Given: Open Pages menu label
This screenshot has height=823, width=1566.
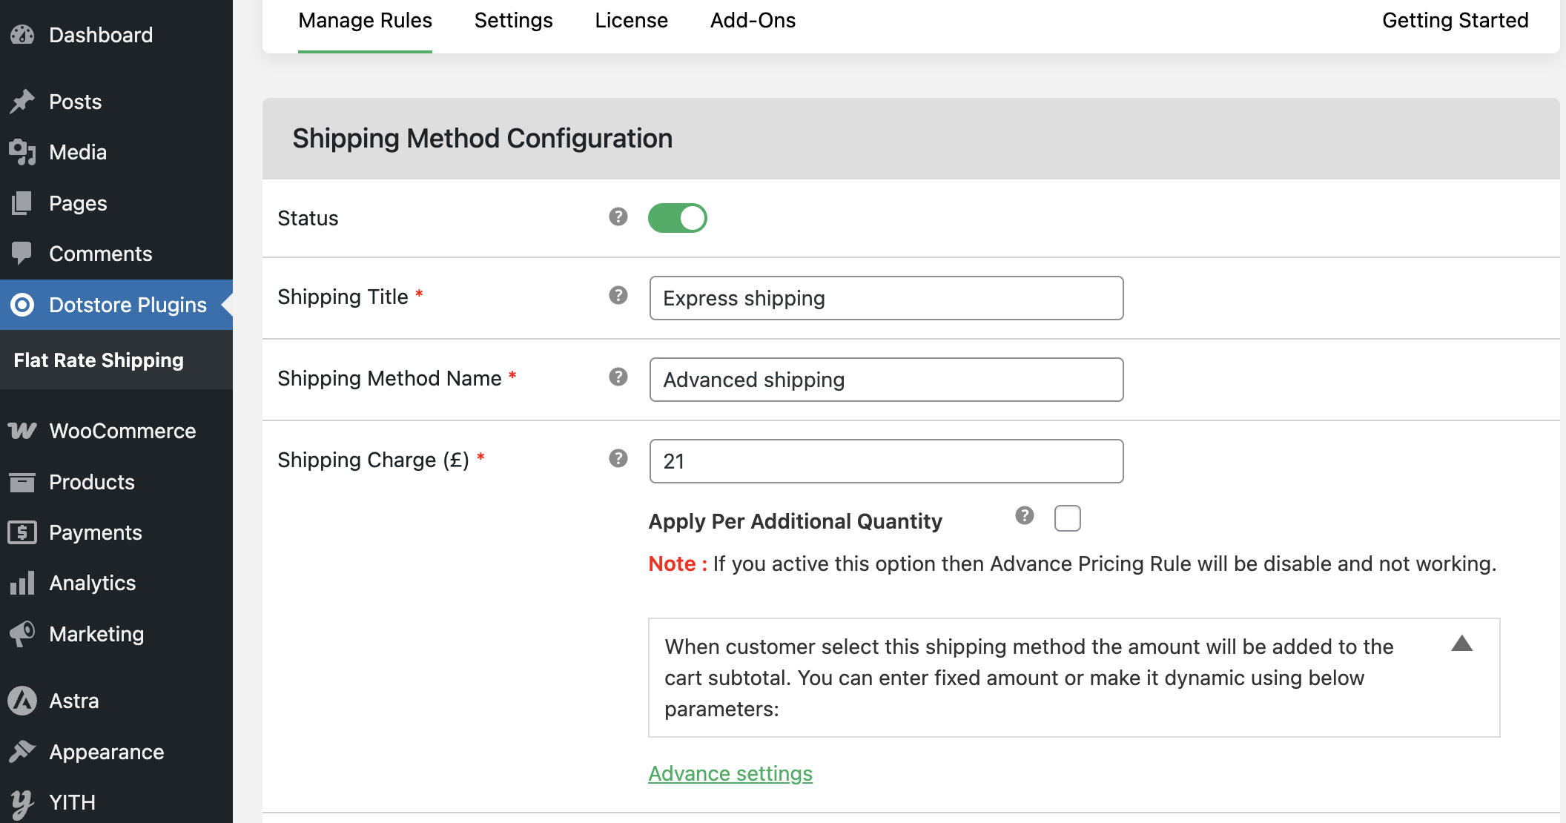Looking at the screenshot, I should [78, 203].
